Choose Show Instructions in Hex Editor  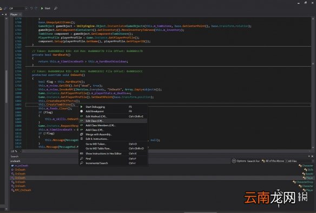(113, 153)
